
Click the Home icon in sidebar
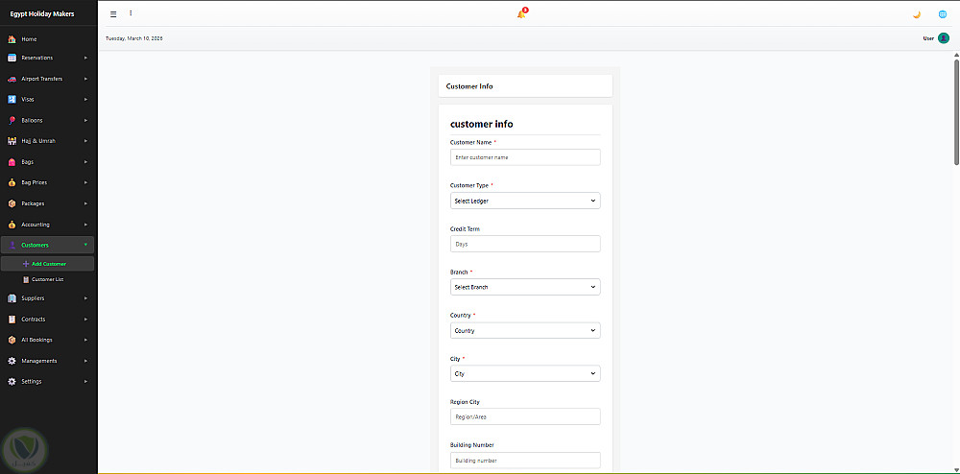point(12,39)
